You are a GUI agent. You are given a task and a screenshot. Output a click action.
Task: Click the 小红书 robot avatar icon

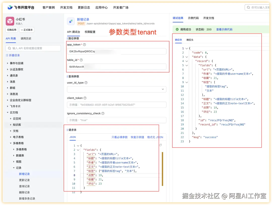pyautogui.click(x=10, y=21)
